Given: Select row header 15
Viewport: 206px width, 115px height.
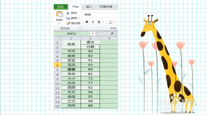Looking at the screenshot, I should [58, 106].
